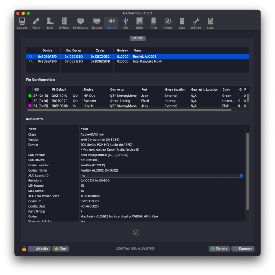Viewport: 275px width, 275px height.
Task: Open the Extensions section
Action: [x=80, y=23]
